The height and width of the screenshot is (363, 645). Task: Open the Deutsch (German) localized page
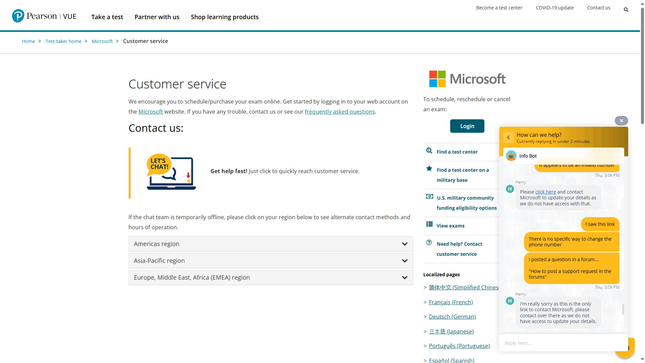(x=453, y=317)
